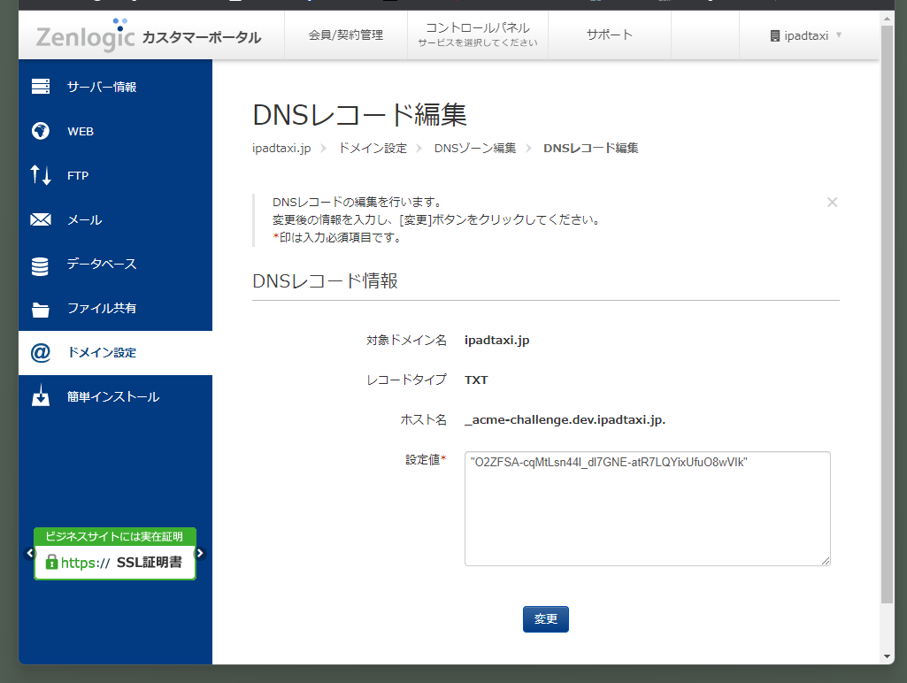
Task: Show previous banner with left arrow
Action: pos(30,554)
